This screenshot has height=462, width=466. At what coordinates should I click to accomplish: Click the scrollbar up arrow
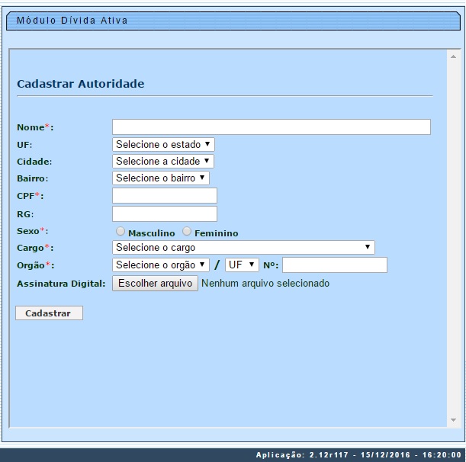tap(453, 56)
